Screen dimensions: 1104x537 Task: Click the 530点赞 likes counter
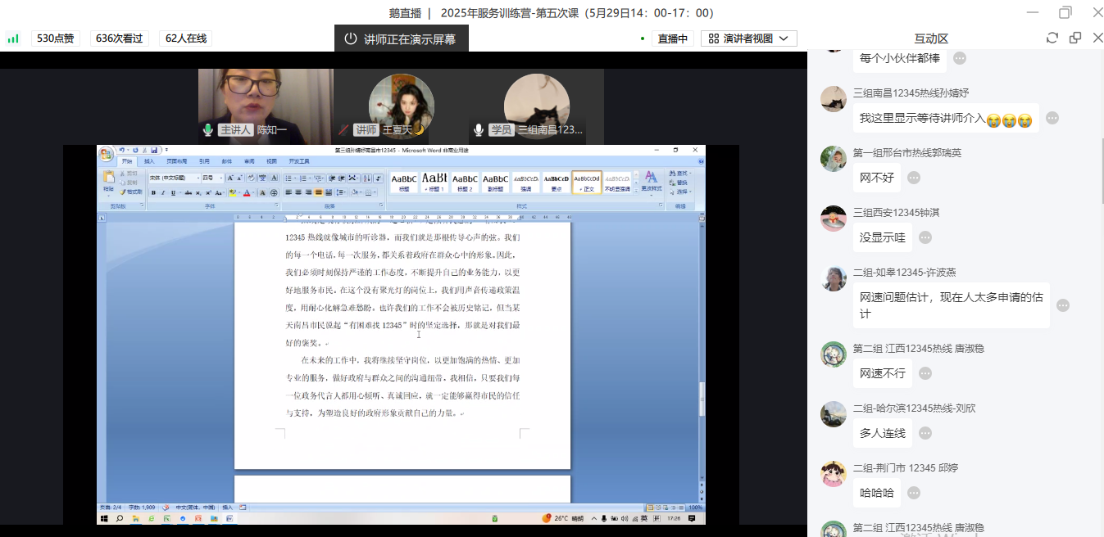click(55, 38)
